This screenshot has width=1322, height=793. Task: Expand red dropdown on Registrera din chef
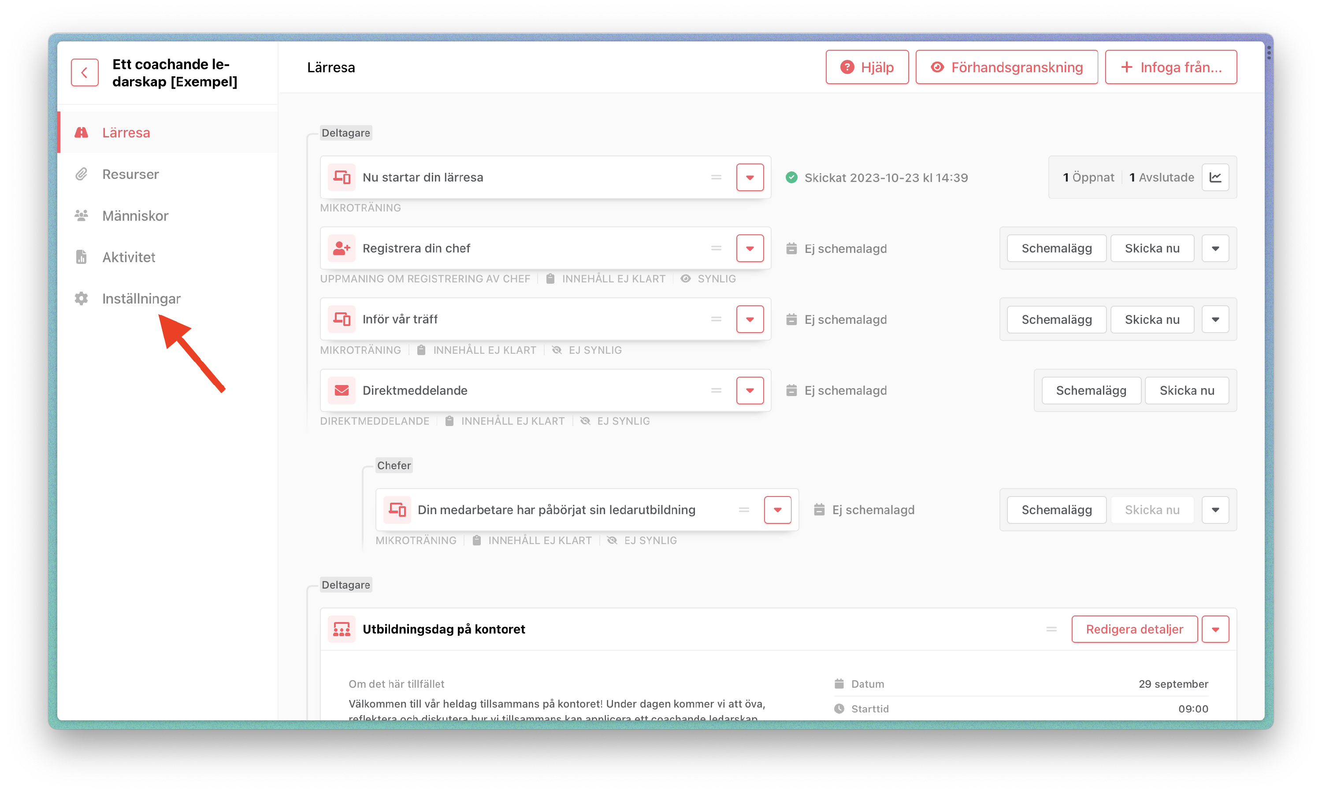(750, 248)
